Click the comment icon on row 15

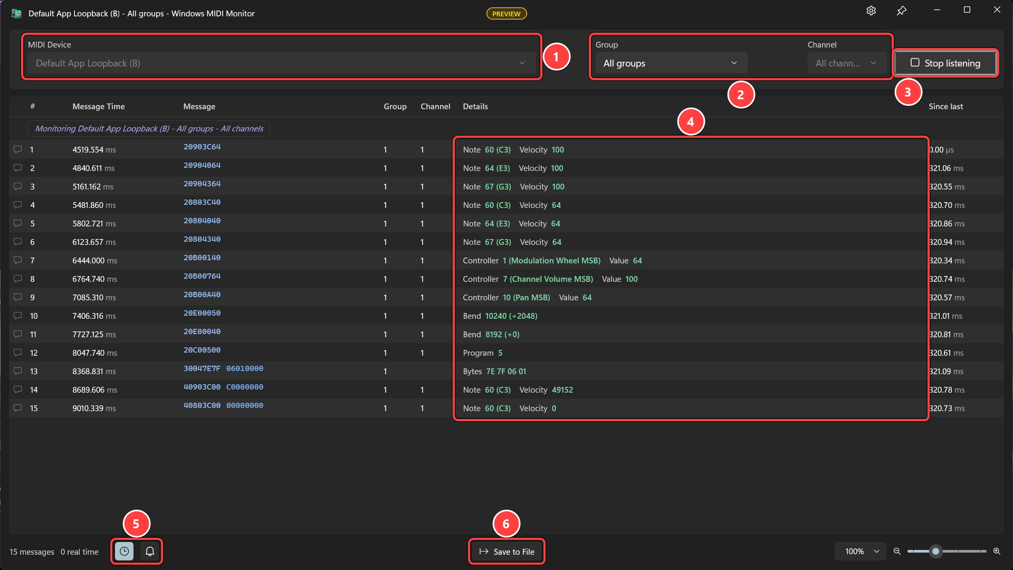18,408
